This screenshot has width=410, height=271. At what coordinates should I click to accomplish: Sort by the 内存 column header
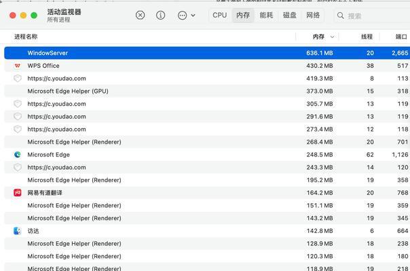[318, 37]
